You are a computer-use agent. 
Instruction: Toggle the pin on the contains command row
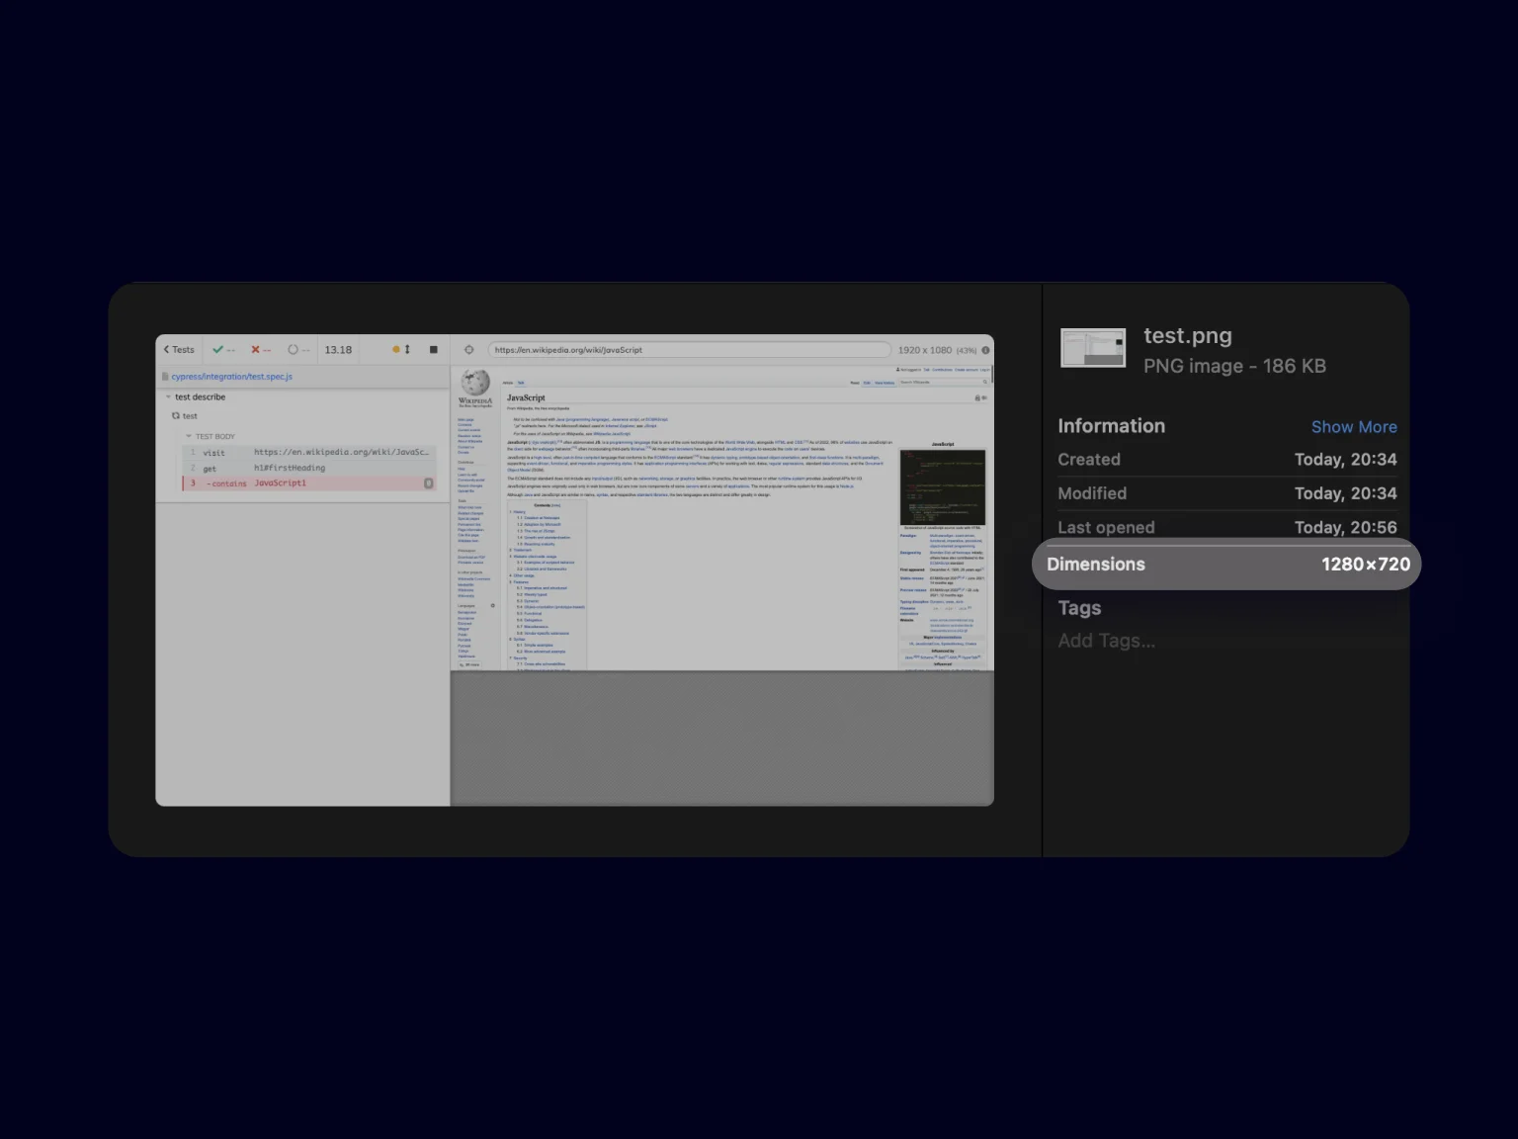point(429,483)
